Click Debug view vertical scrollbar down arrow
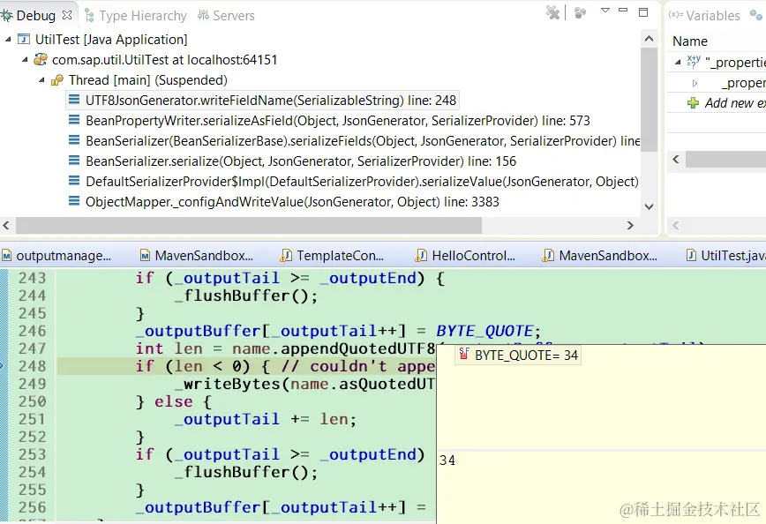 click(650, 206)
